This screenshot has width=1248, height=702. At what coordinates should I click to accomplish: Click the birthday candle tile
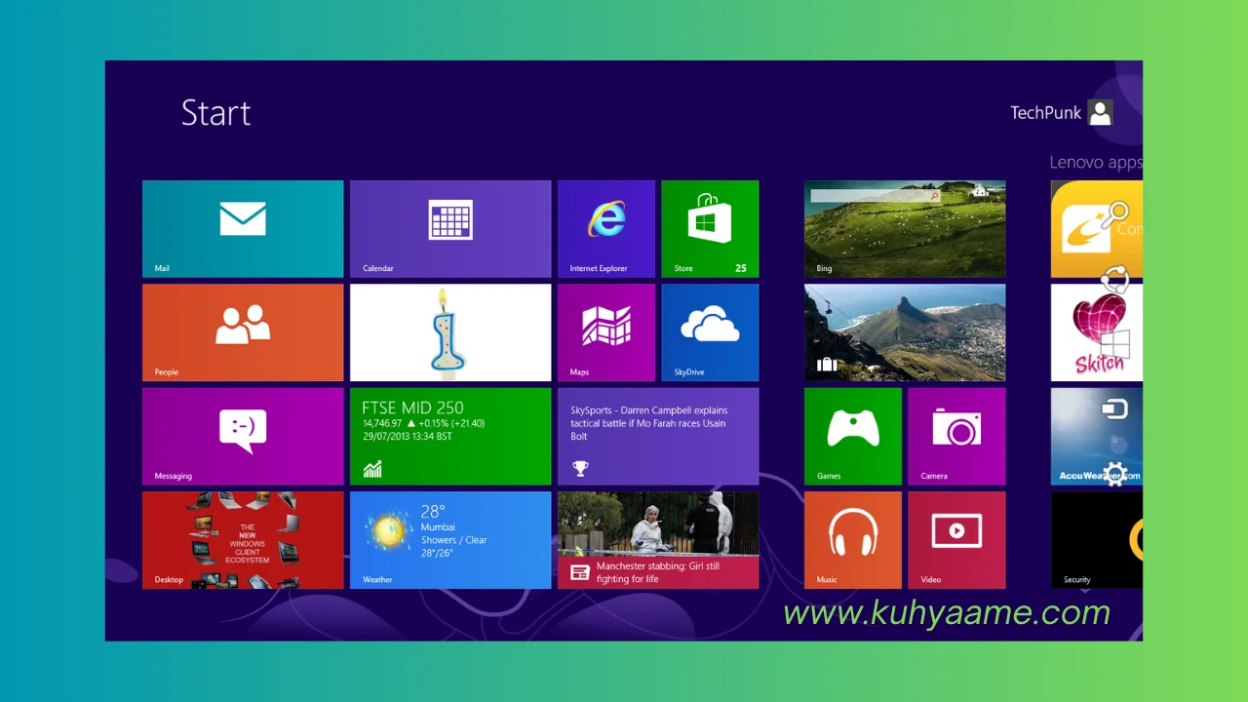pos(450,332)
